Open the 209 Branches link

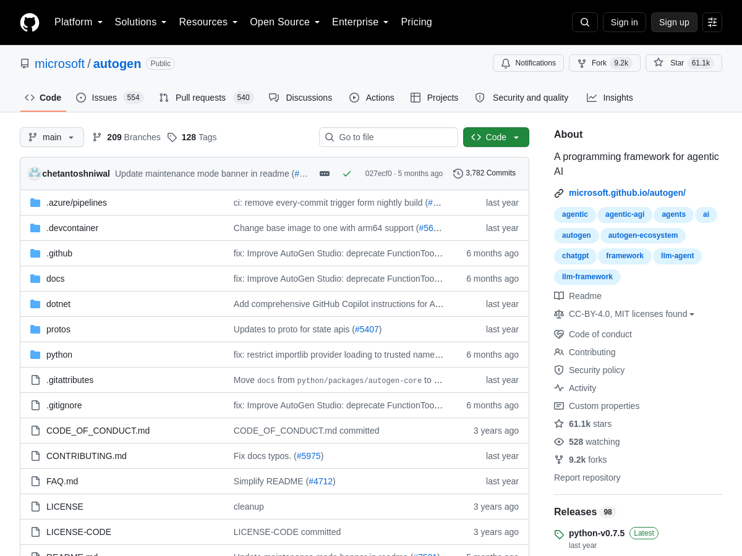point(126,137)
